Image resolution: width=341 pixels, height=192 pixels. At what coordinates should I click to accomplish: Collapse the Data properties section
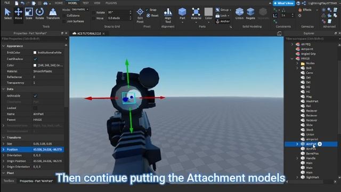[x=4, y=89]
